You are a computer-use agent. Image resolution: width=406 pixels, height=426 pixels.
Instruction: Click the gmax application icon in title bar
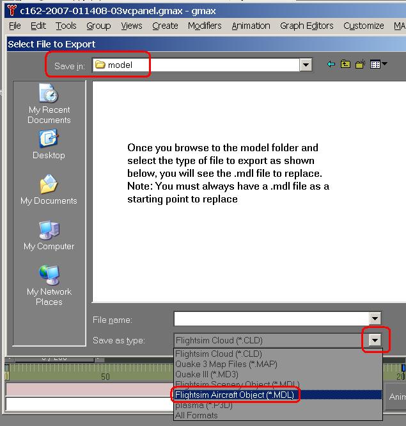pos(12,11)
